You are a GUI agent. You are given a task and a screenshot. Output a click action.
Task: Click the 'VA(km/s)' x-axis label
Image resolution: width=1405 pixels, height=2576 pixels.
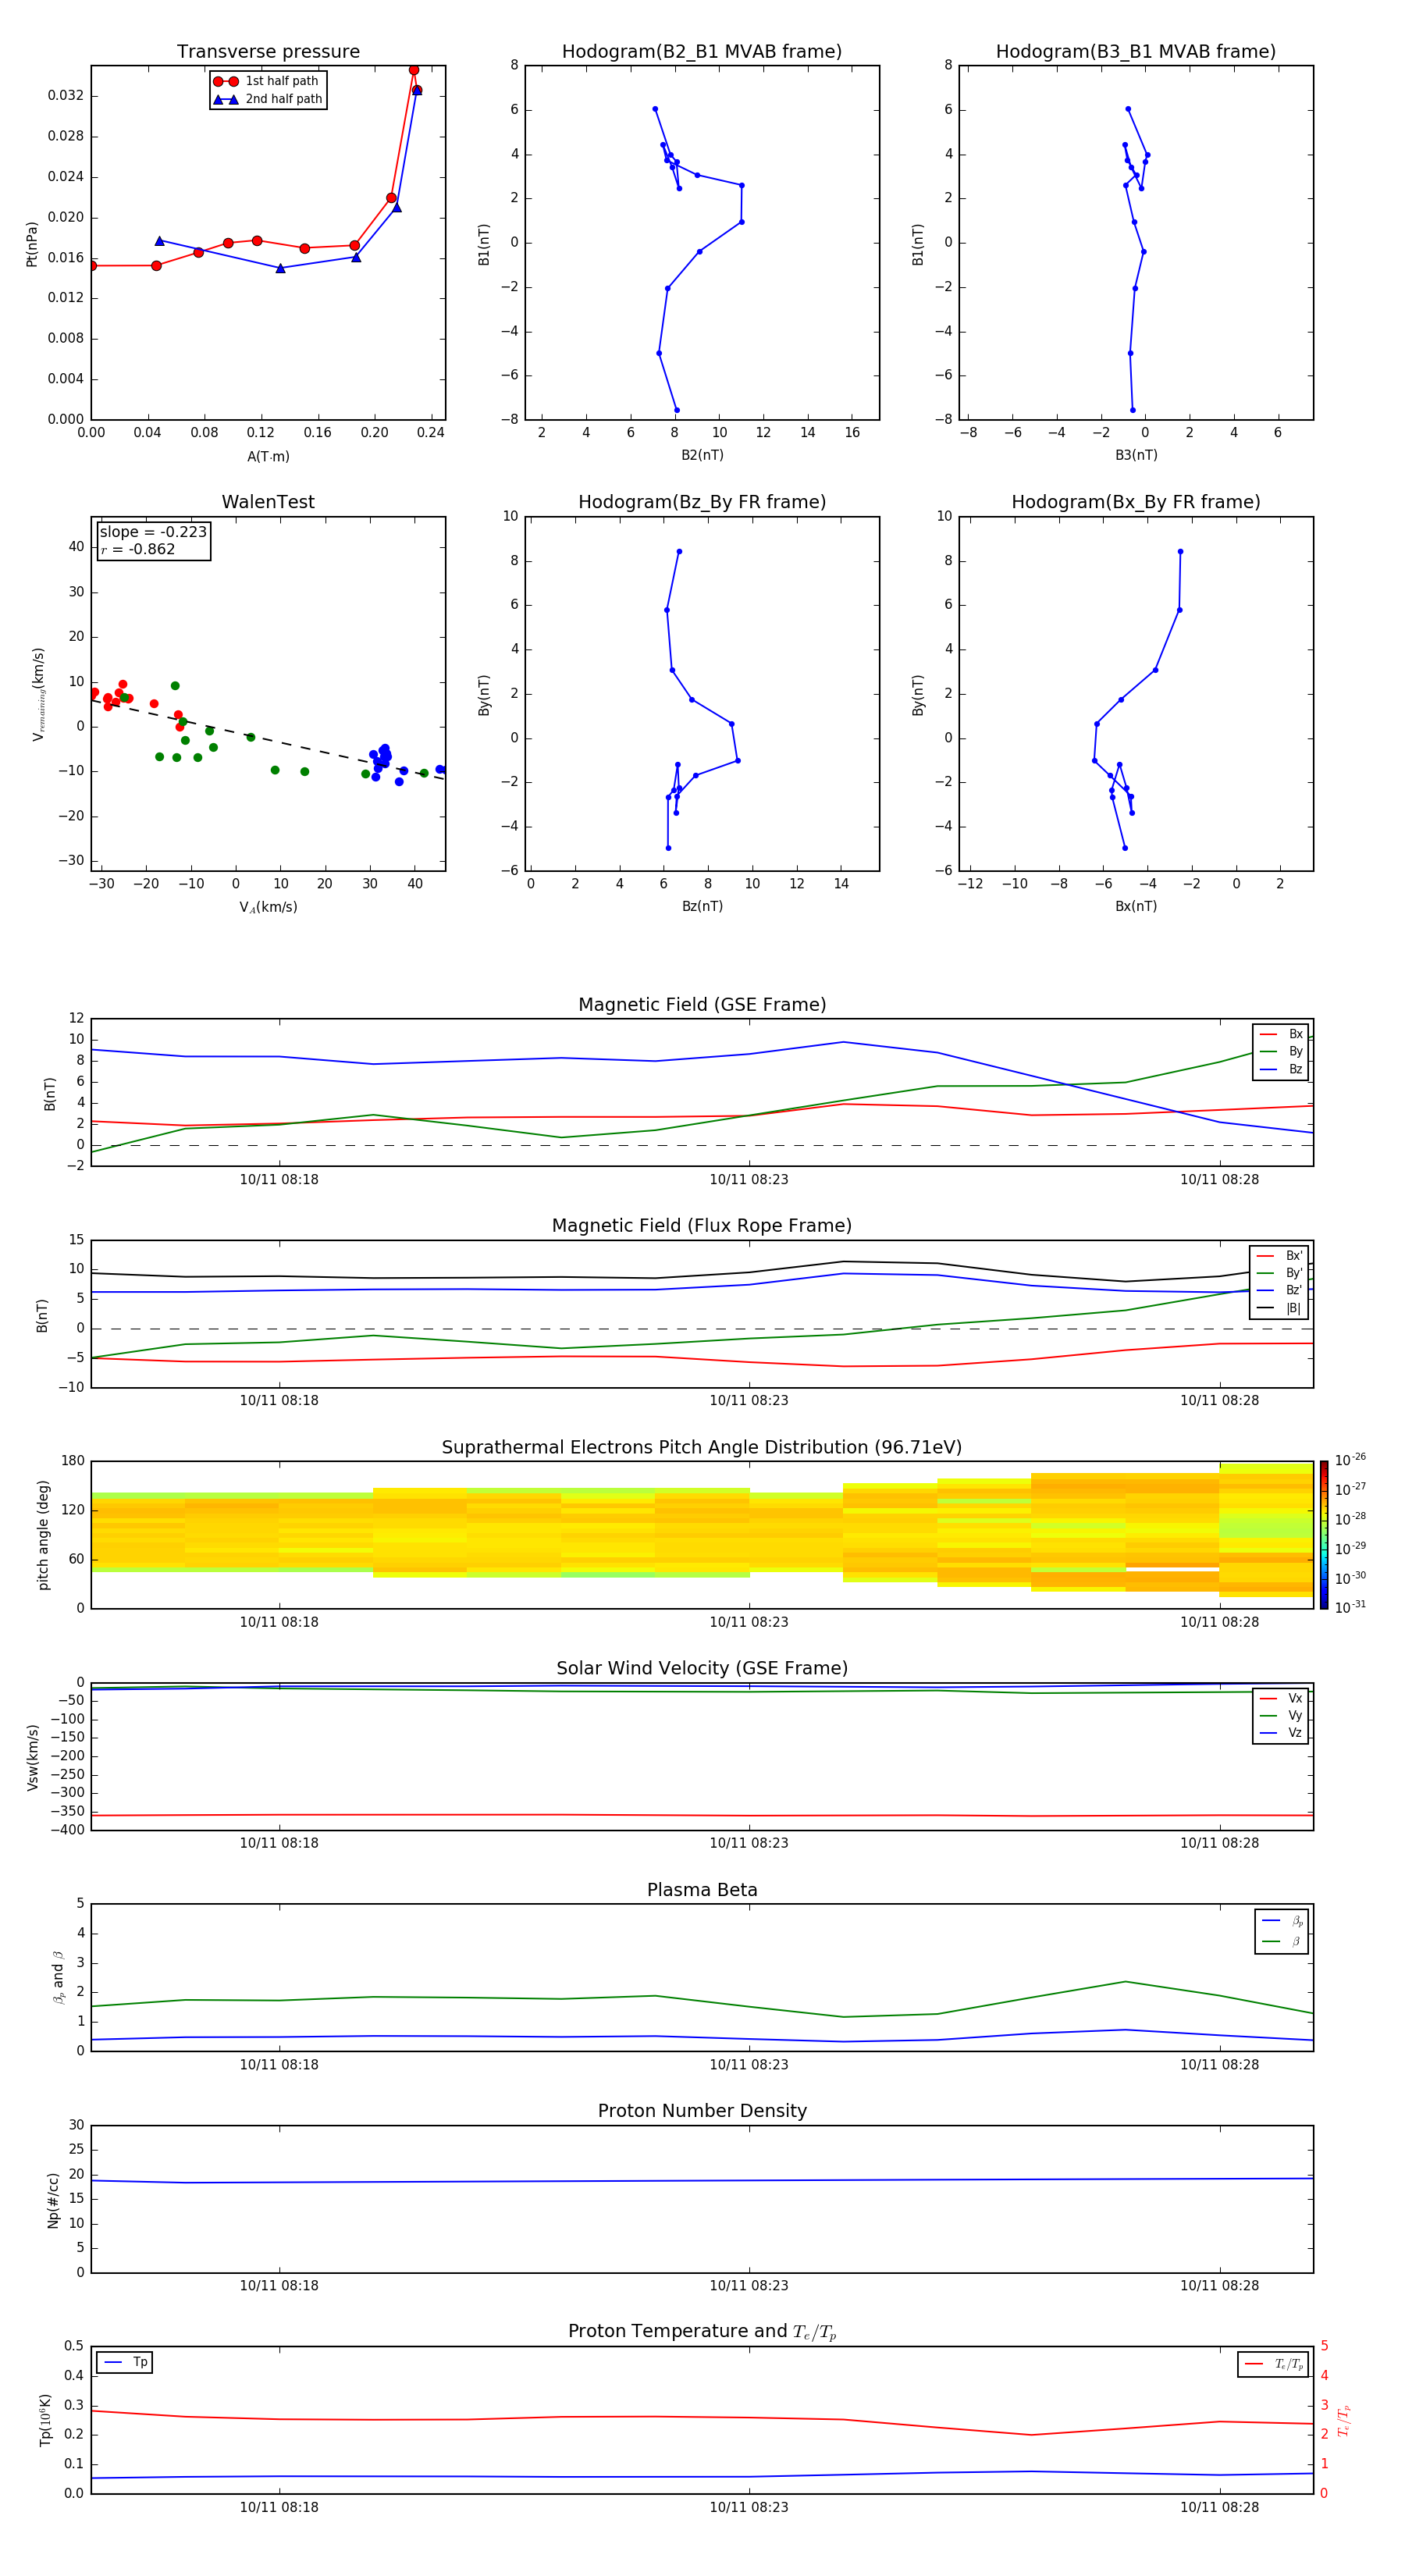[x=268, y=908]
